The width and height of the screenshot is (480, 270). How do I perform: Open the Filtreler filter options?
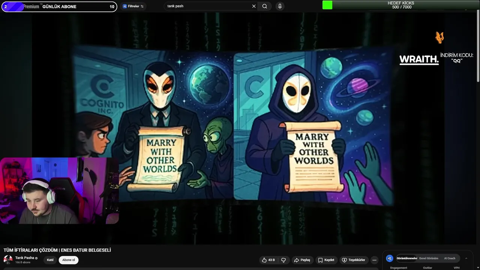pos(133,6)
